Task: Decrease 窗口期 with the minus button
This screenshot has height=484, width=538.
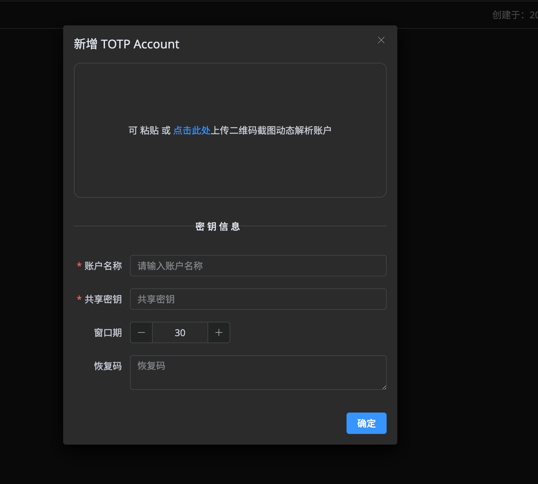Action: coord(141,332)
